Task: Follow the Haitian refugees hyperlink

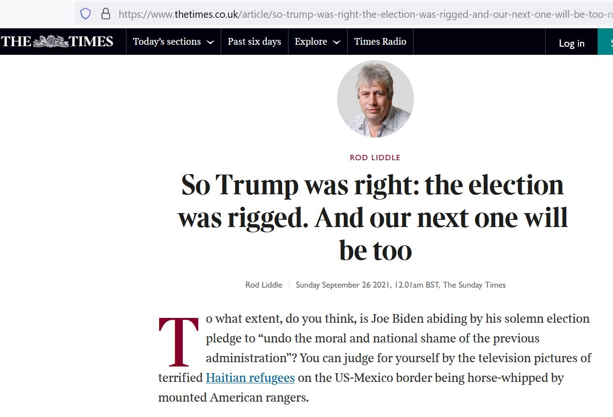Action: (250, 378)
